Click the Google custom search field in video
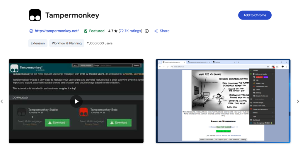 (x=112, y=65)
